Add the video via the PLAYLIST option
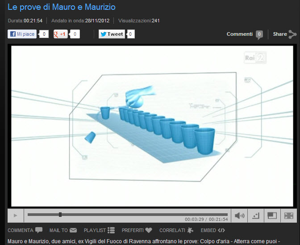Image resolution: width=300 pixels, height=245 pixels. [x=100, y=230]
